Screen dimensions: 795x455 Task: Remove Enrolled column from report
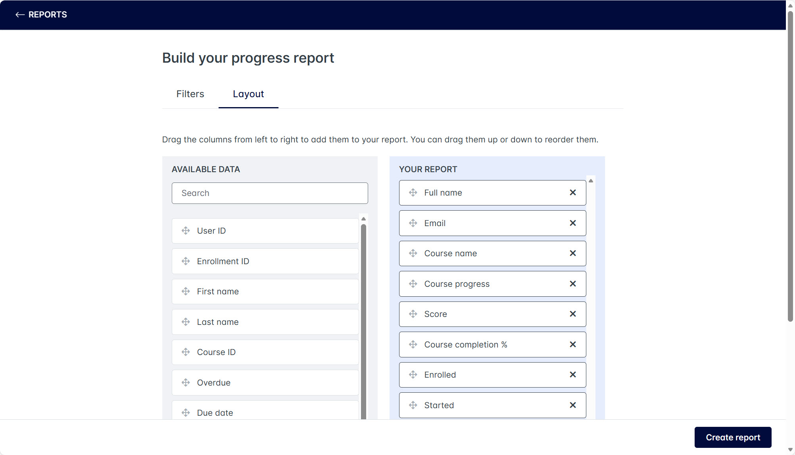tap(573, 374)
